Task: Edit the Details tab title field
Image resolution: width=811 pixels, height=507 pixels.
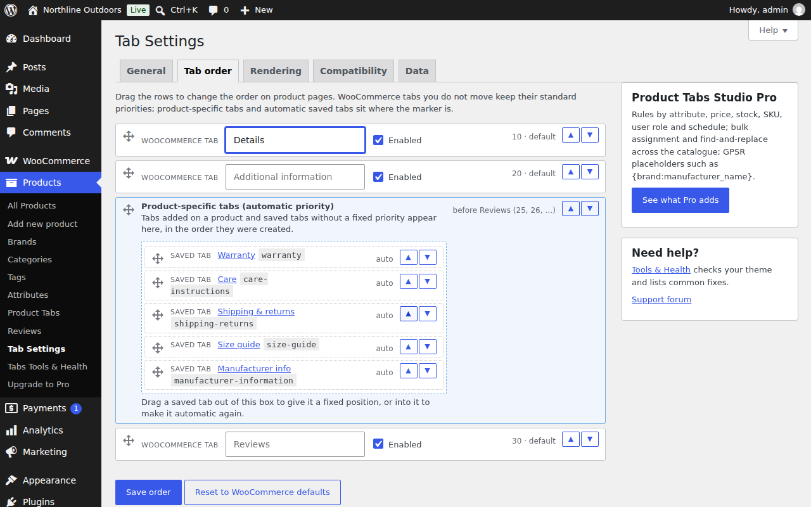Action: 295,140
